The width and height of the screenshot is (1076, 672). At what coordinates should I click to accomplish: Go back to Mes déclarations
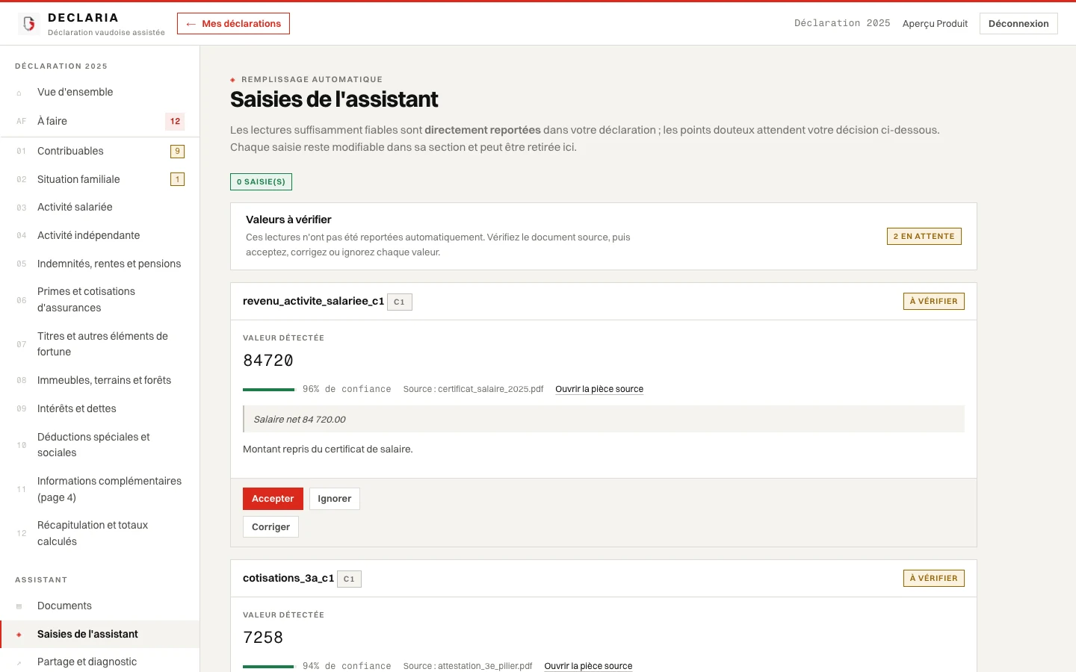pos(233,24)
